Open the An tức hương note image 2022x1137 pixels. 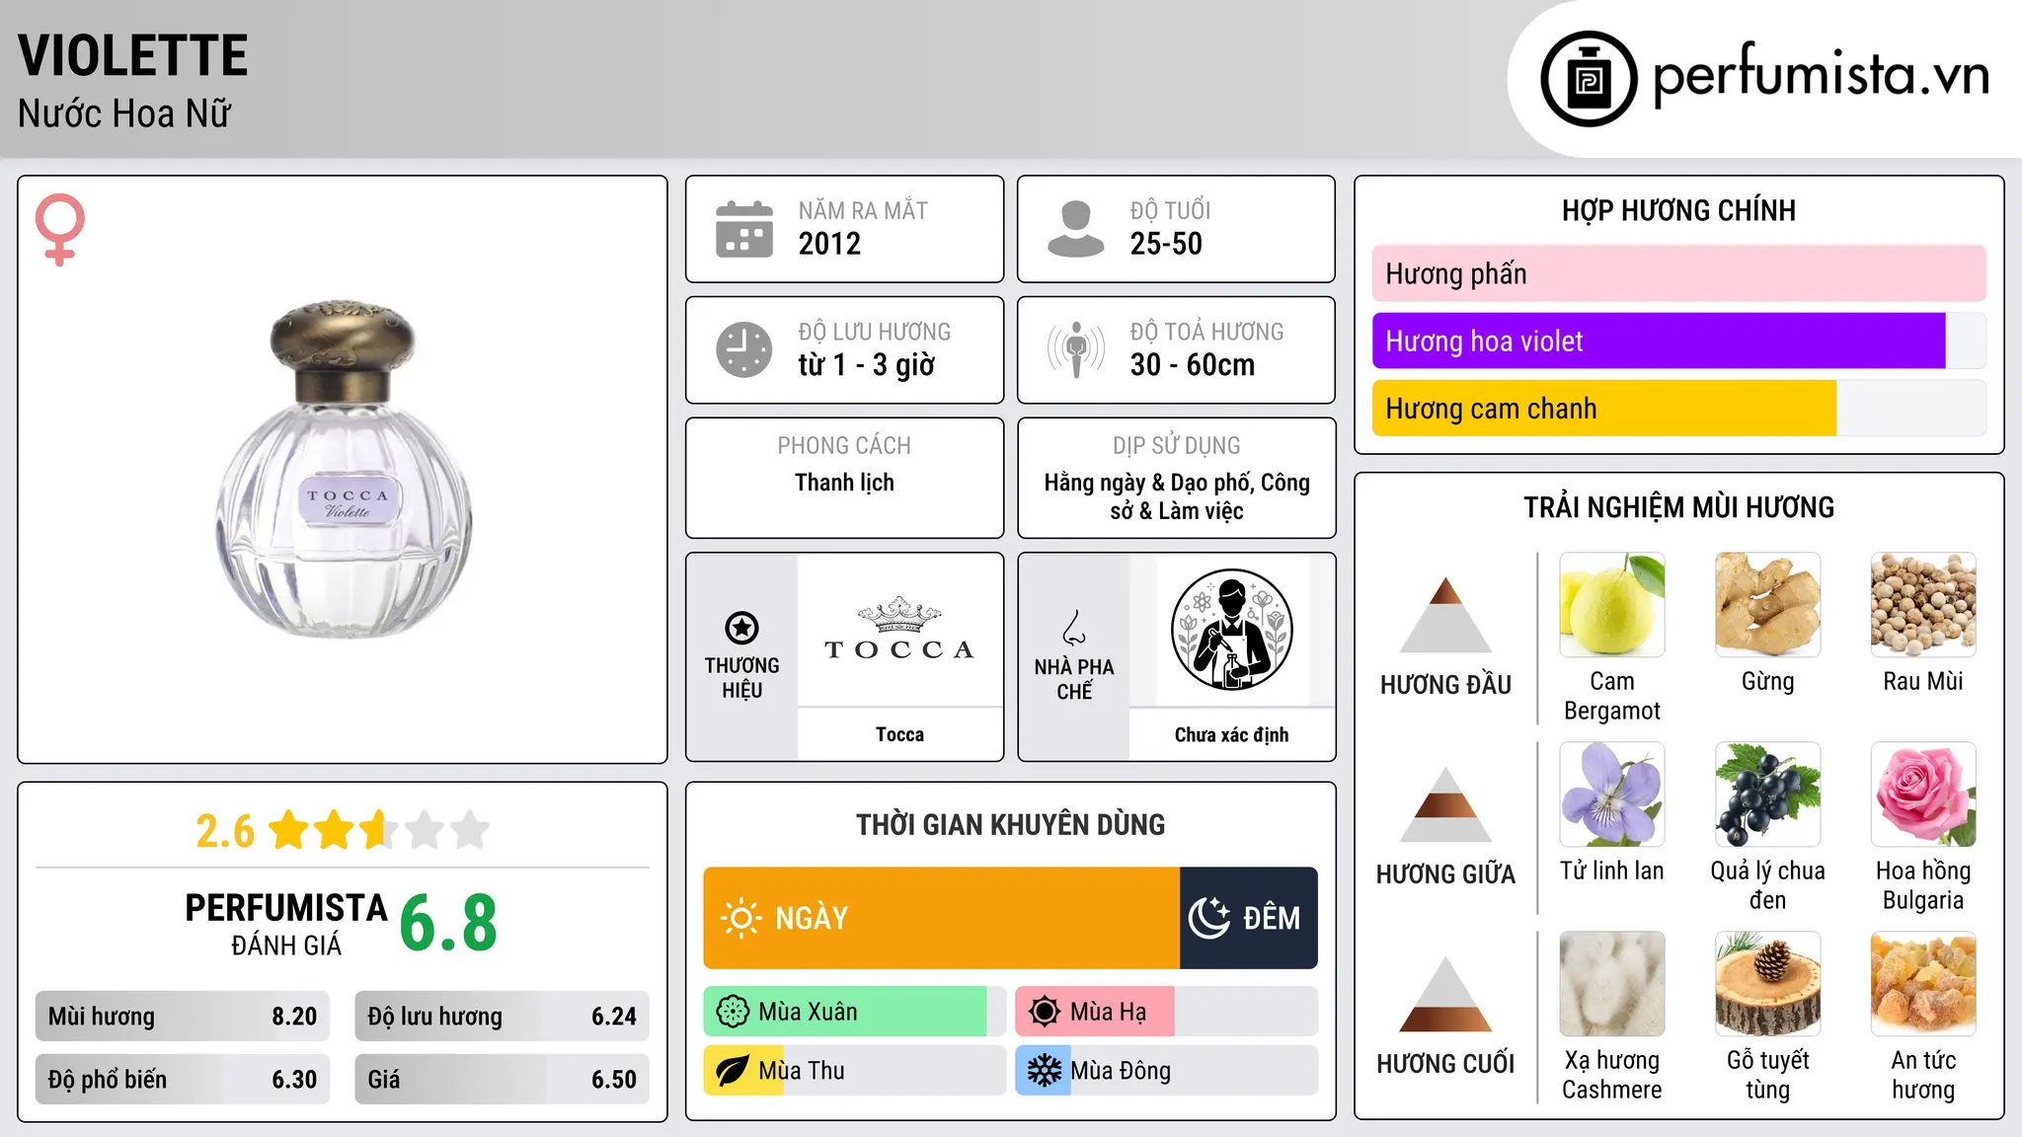click(1923, 984)
